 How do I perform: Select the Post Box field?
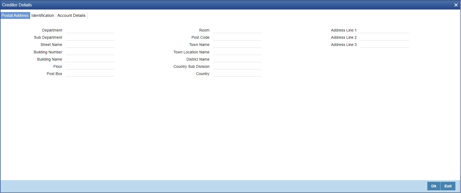click(x=90, y=74)
